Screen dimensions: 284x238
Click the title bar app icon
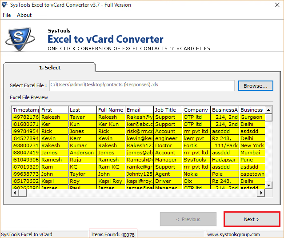click(4, 5)
